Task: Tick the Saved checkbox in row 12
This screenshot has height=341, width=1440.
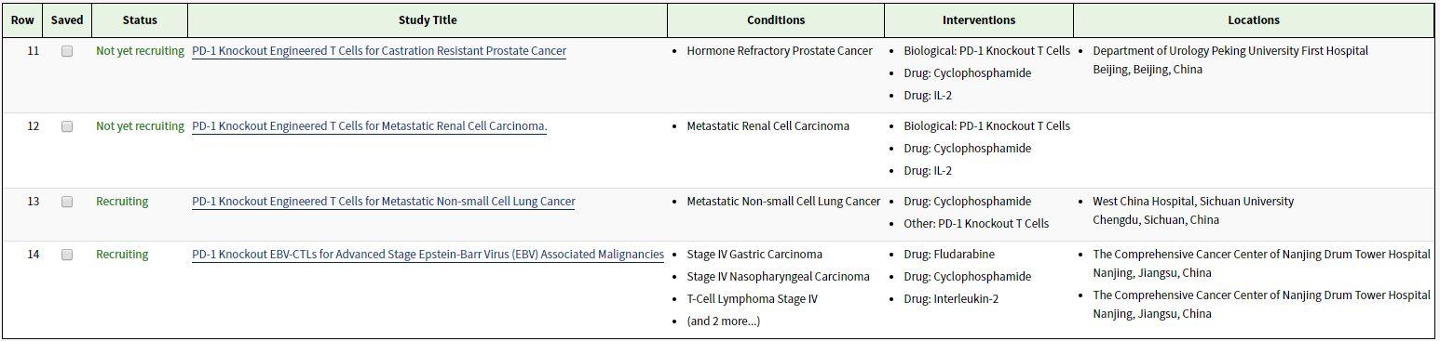Action: pos(67,126)
